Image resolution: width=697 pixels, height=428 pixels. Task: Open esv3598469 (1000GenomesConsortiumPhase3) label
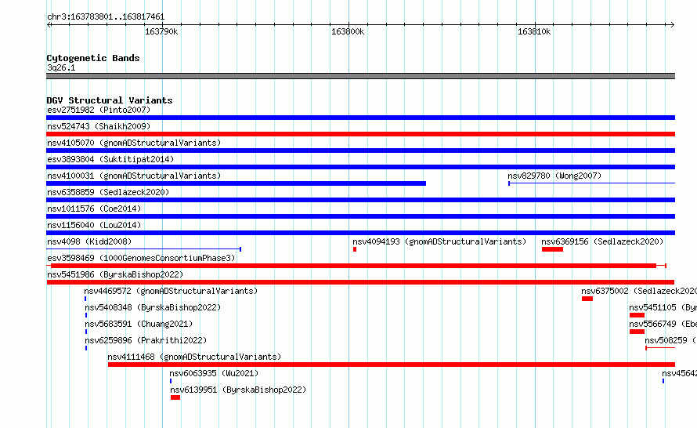coord(141,258)
